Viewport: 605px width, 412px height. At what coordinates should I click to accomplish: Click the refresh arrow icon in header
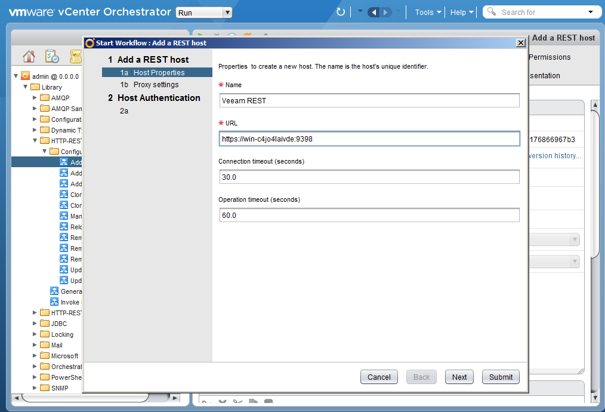click(340, 12)
